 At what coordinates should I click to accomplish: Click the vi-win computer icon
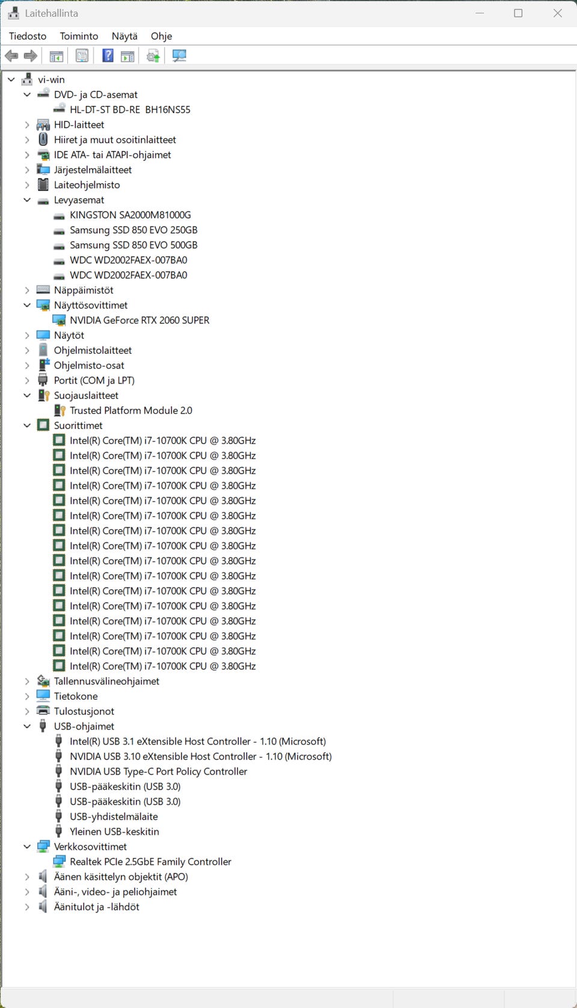(x=27, y=79)
